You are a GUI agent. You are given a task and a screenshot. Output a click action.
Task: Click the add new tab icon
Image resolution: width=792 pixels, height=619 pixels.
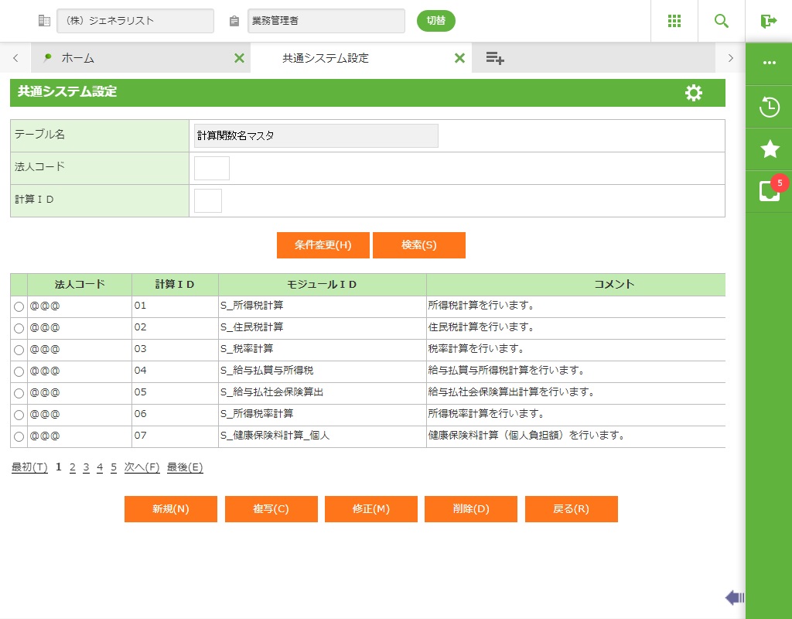(x=495, y=58)
